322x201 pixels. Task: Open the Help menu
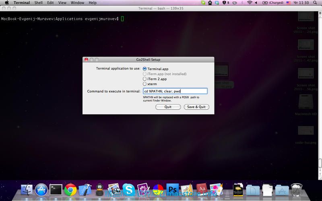point(93,3)
